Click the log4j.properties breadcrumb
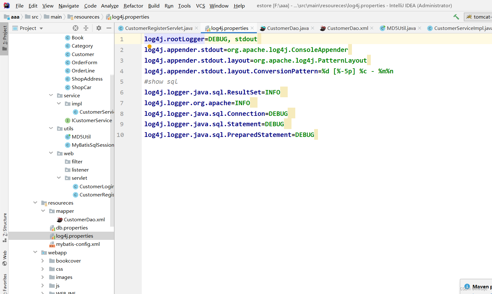This screenshot has width=492, height=294. (x=127, y=17)
